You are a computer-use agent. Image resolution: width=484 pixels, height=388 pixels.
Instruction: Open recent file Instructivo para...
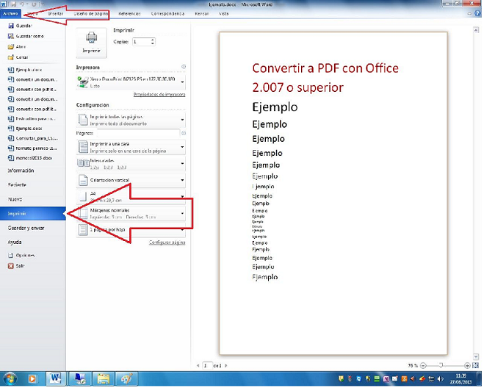point(32,119)
